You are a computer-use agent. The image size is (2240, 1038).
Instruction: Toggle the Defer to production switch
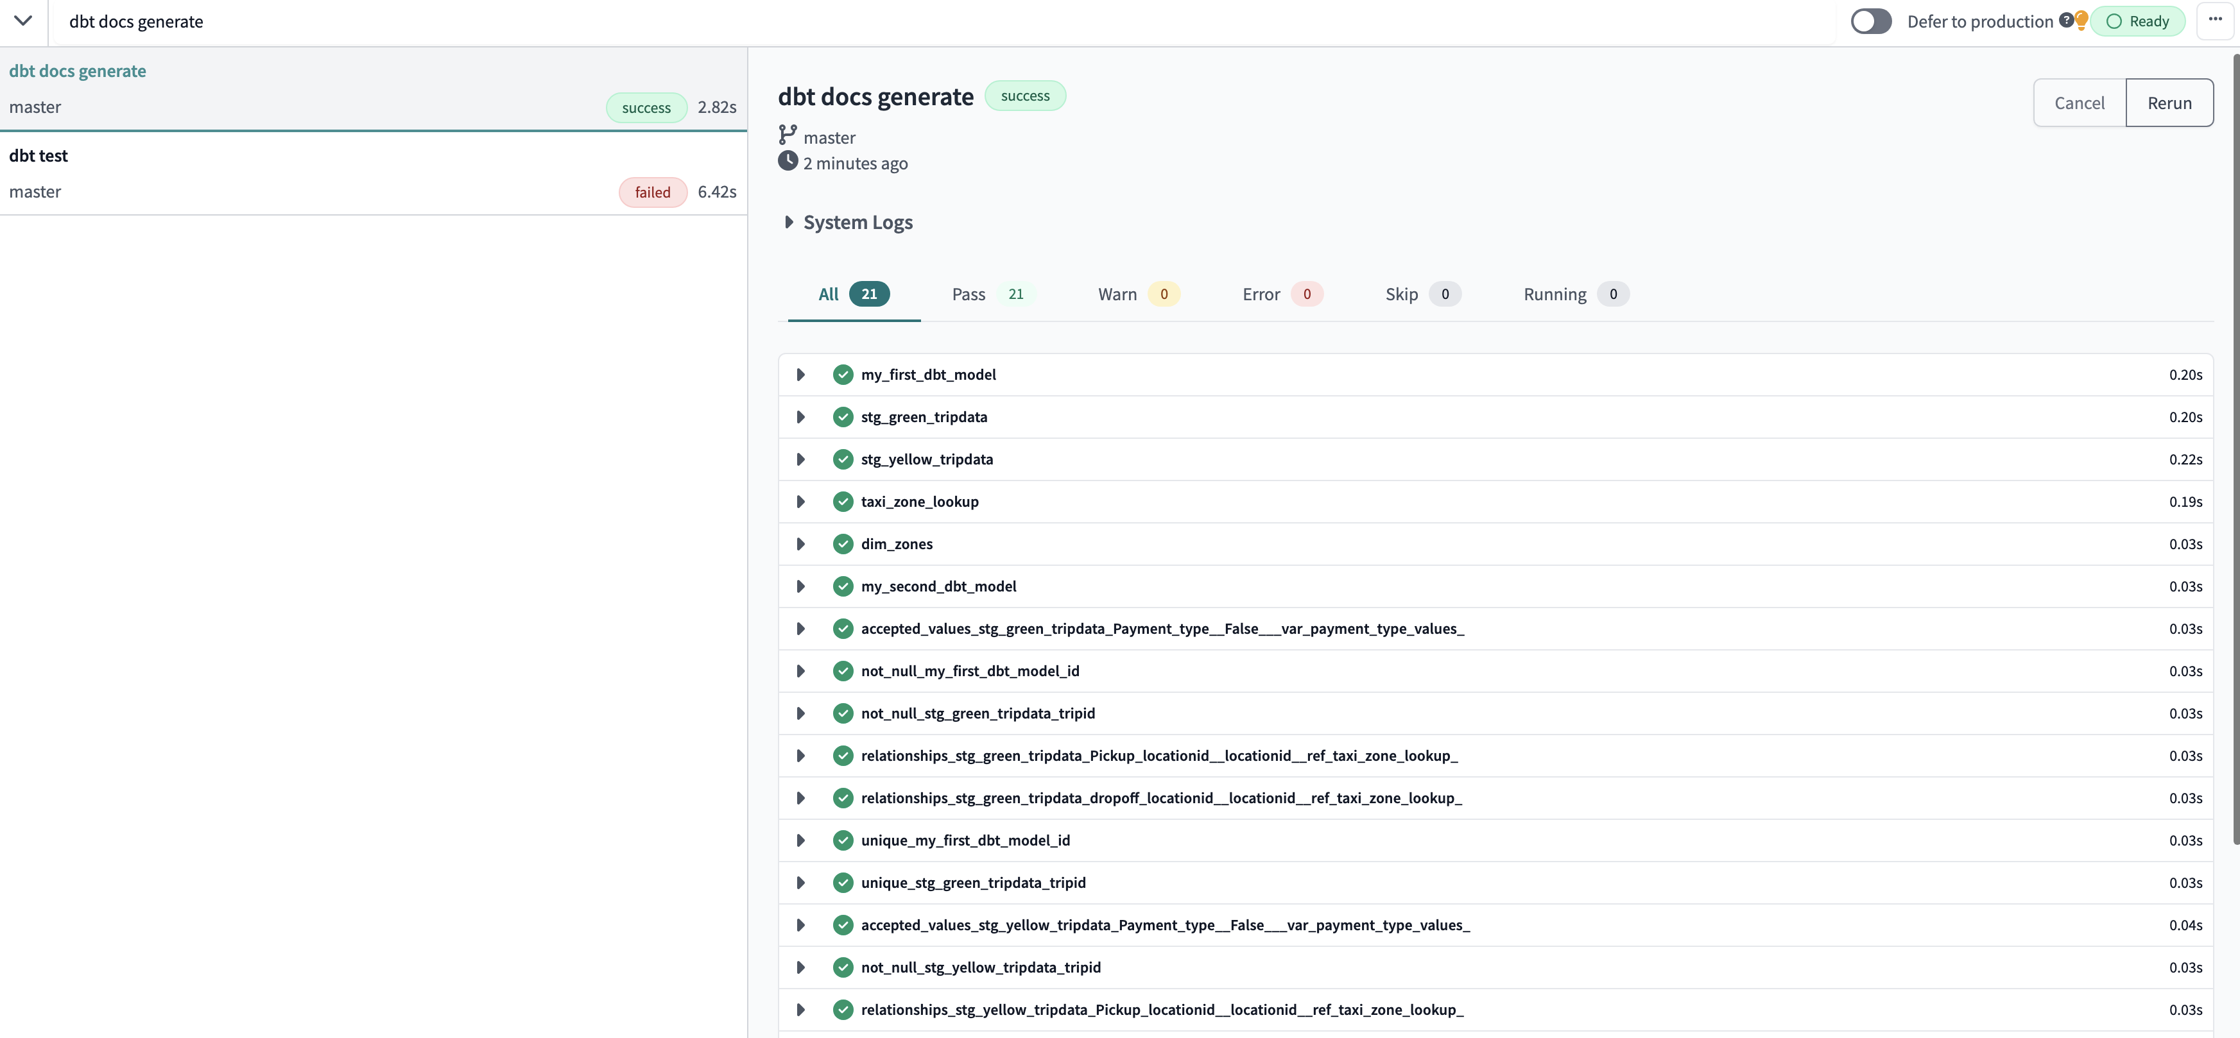tap(1870, 22)
